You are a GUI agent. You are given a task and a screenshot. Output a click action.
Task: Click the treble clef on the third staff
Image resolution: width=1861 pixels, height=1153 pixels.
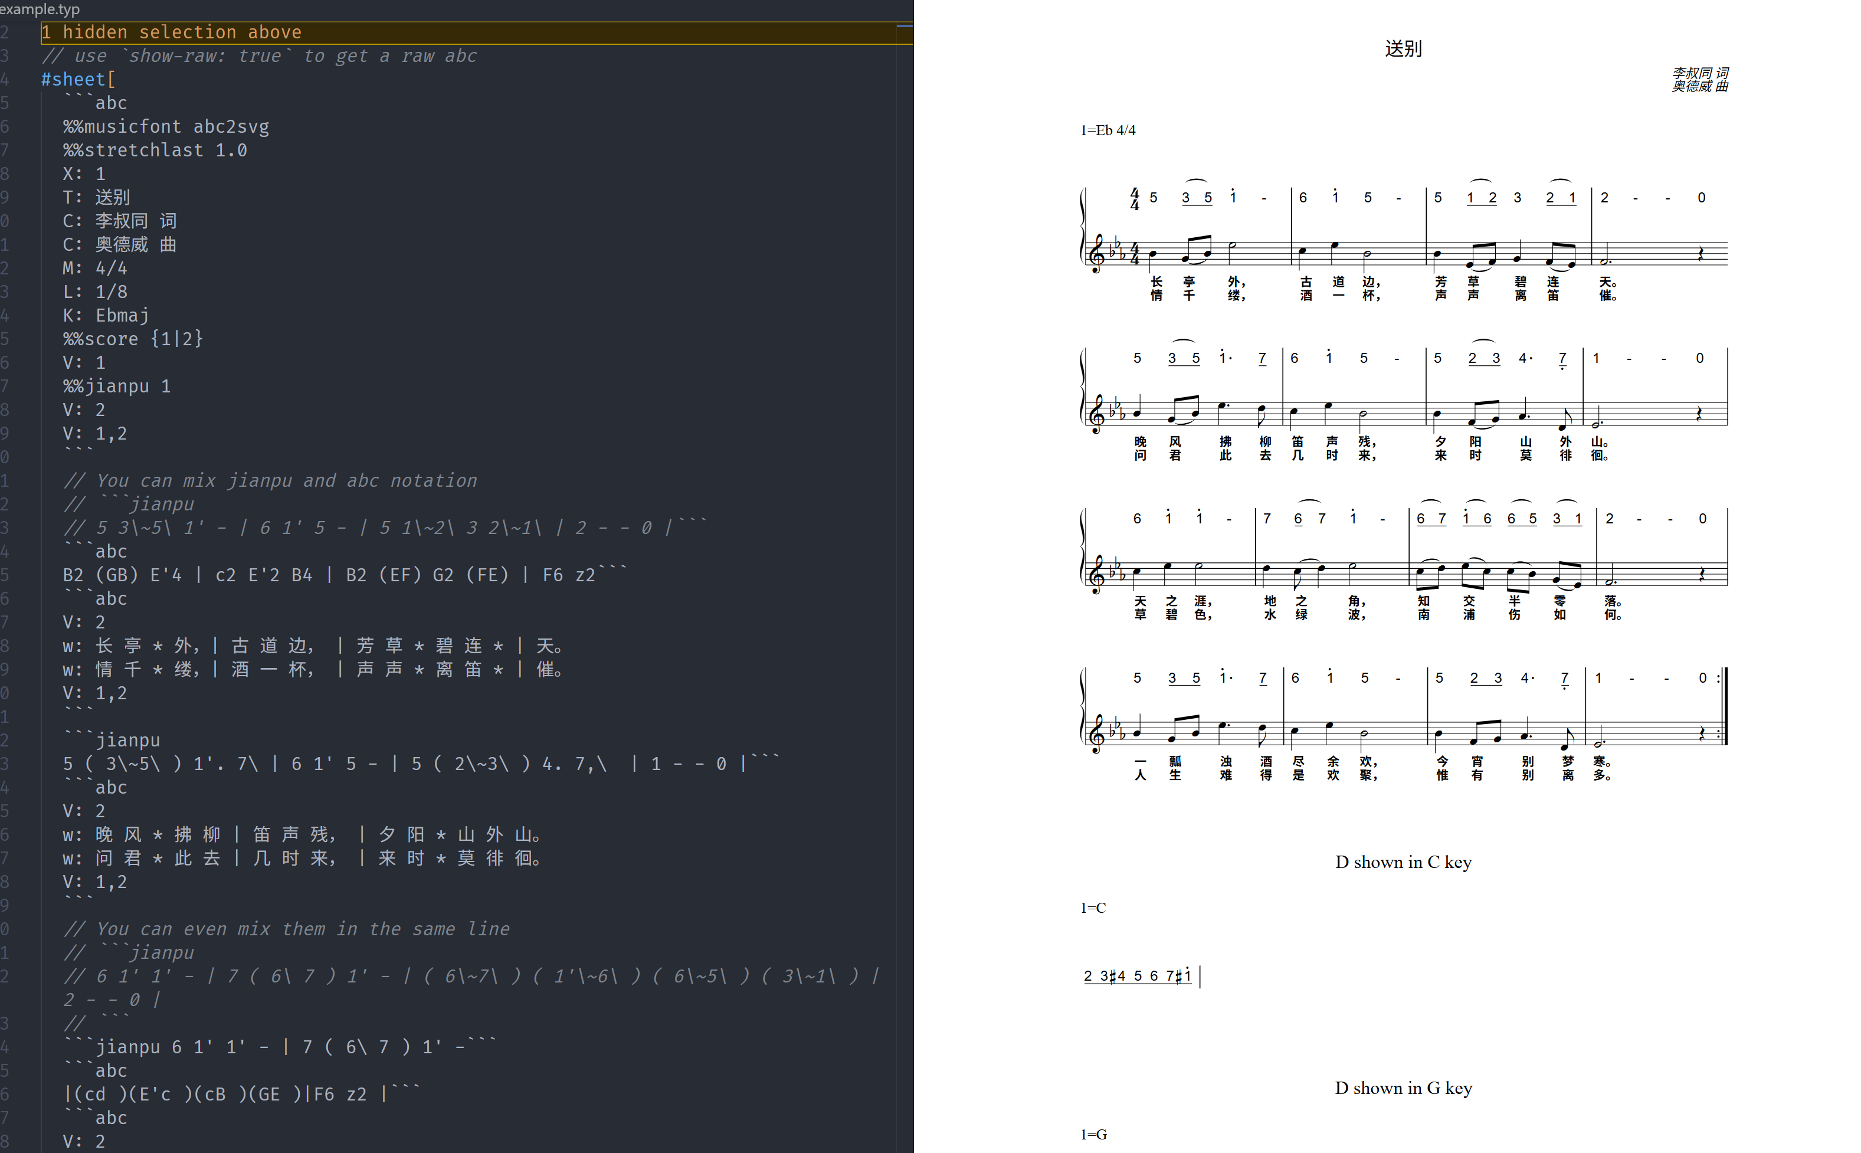click(x=1096, y=574)
